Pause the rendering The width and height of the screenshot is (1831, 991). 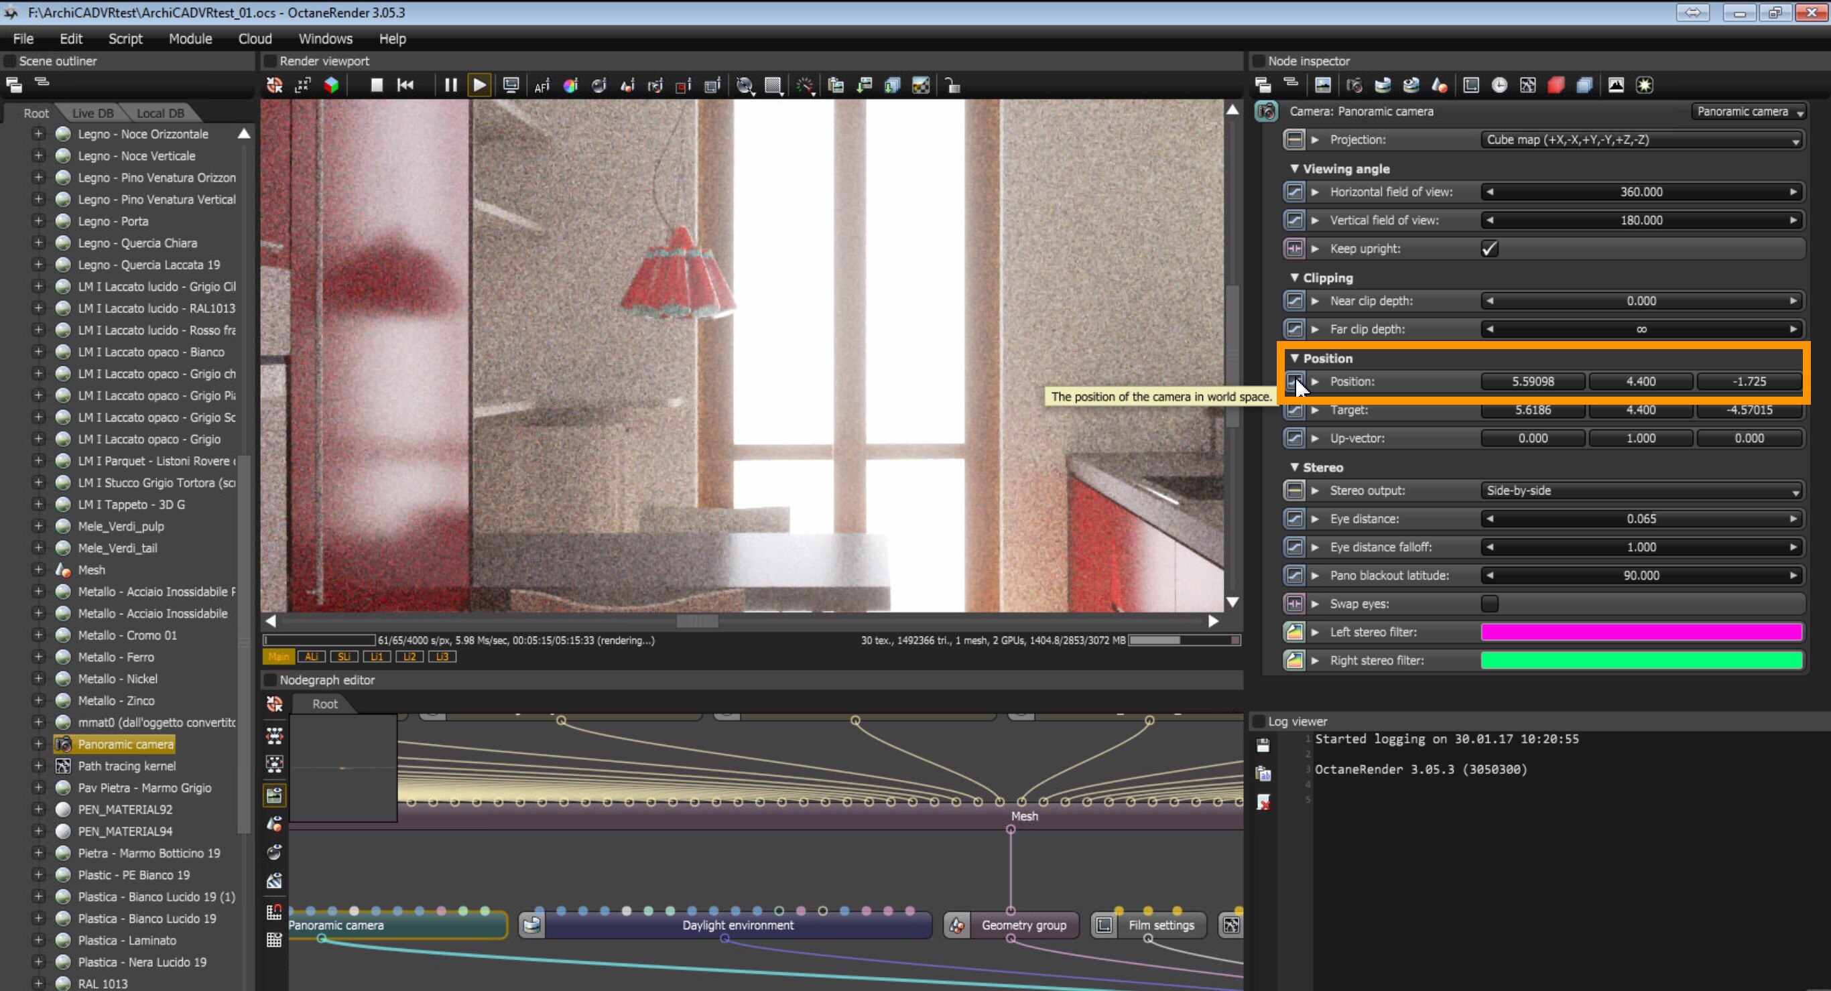click(x=450, y=85)
